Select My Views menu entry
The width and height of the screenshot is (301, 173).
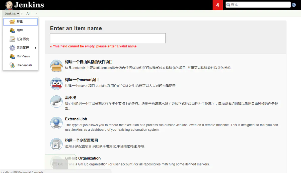click(x=20, y=56)
